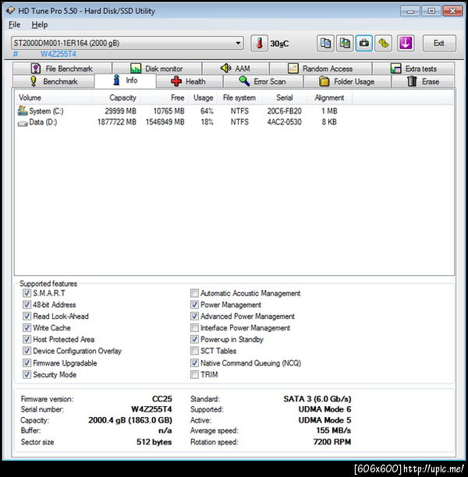Click the blue W4Z255T4 serial text
The image size is (468, 477).
tap(58, 54)
